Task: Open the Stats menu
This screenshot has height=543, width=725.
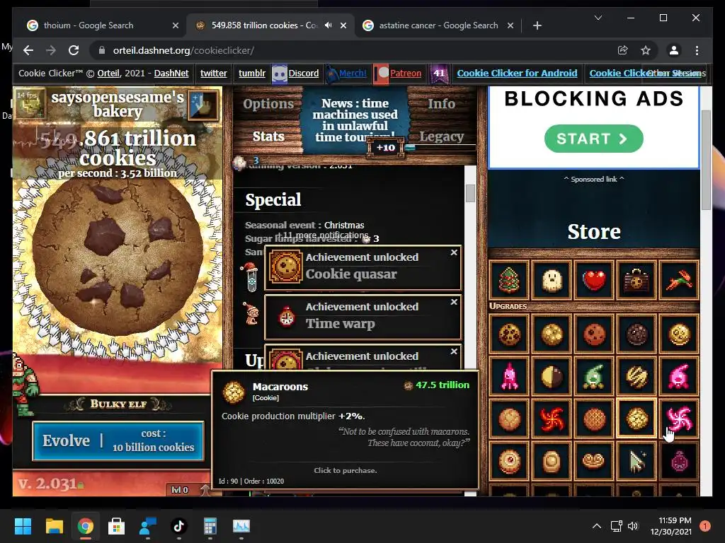Action: 268,136
